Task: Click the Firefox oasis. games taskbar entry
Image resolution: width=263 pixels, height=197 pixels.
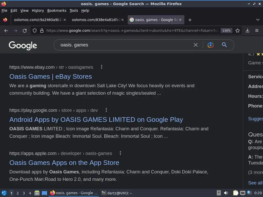Action: 74,193
